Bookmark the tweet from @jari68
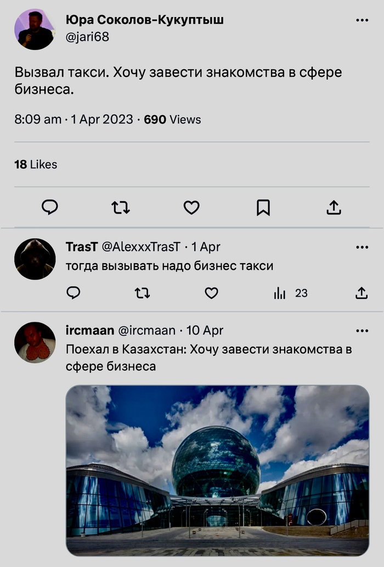This screenshot has width=384, height=567. 263,207
